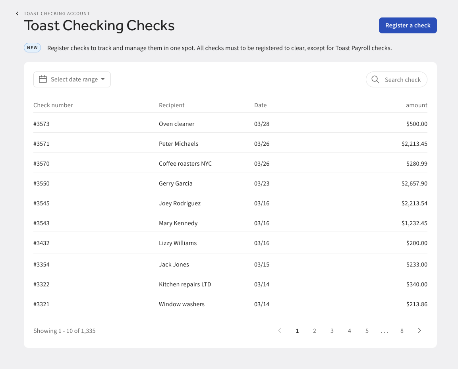Click the back chevron beside Toast Checking Account
Screen dimensions: 458x369
pos(17,14)
